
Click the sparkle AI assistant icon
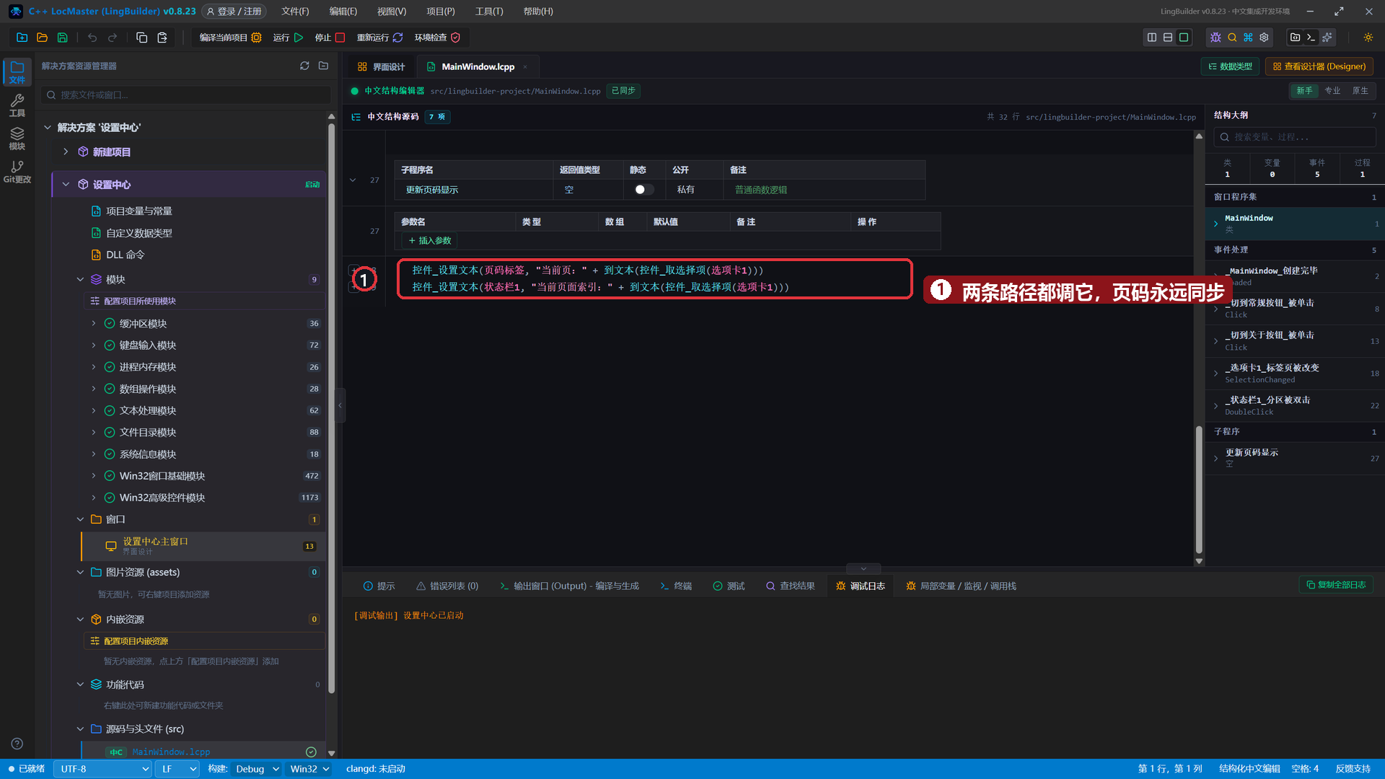1327,38
